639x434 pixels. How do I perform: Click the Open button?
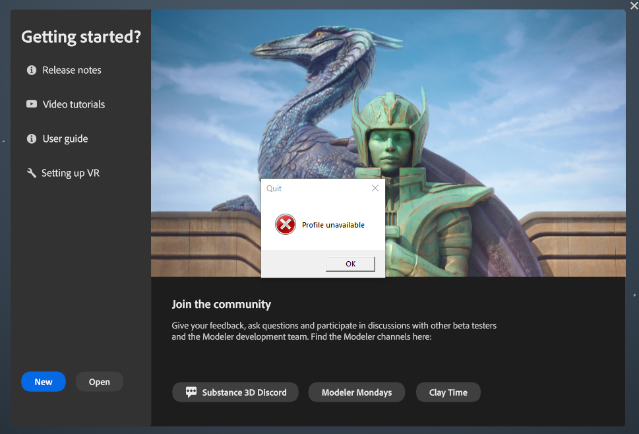point(99,381)
